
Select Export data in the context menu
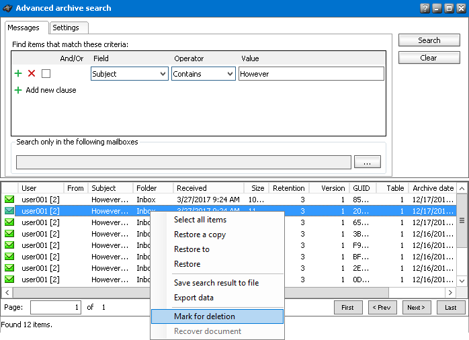click(194, 298)
